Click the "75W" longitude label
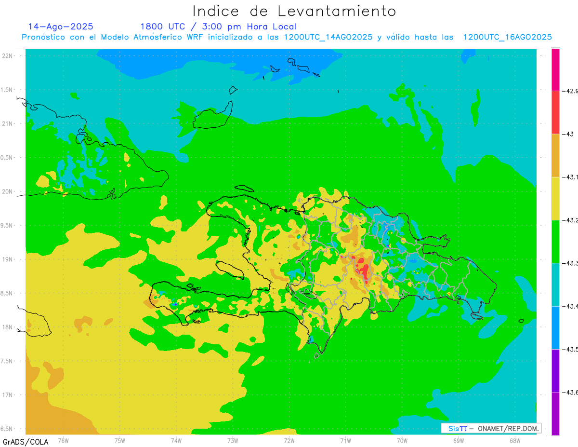The image size is (578, 447). click(120, 440)
